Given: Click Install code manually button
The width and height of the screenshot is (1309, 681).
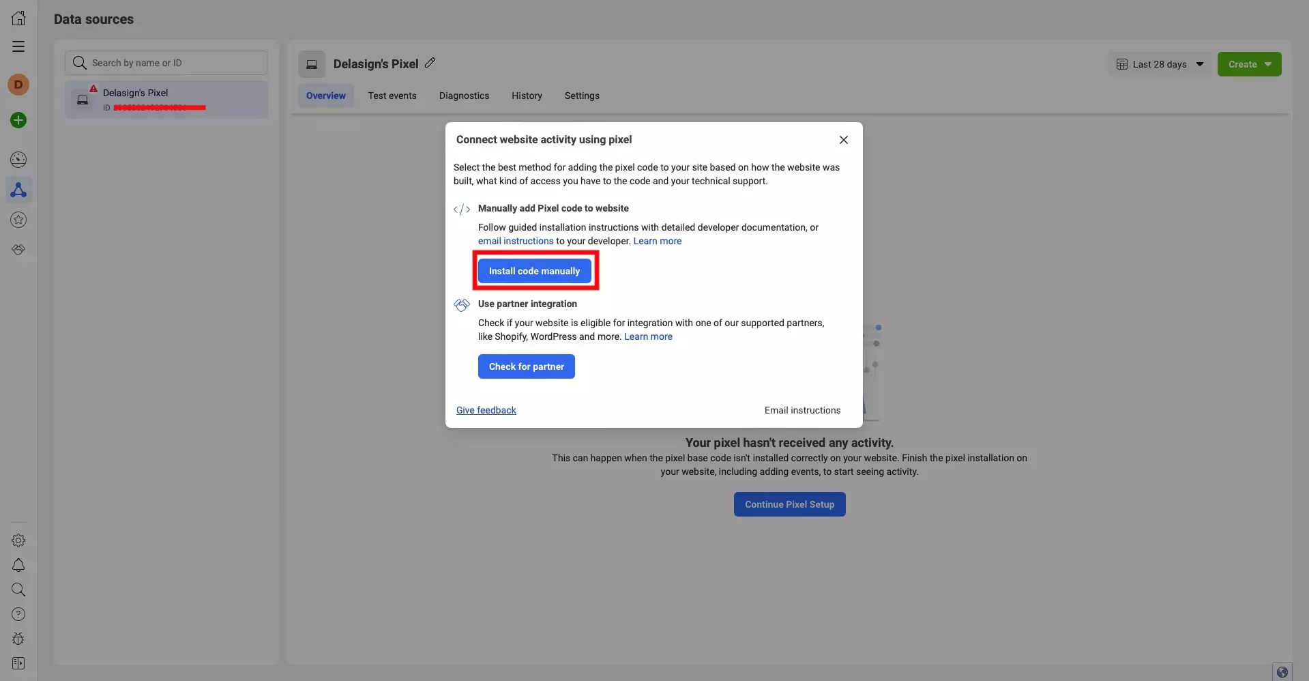Looking at the screenshot, I should click(534, 271).
